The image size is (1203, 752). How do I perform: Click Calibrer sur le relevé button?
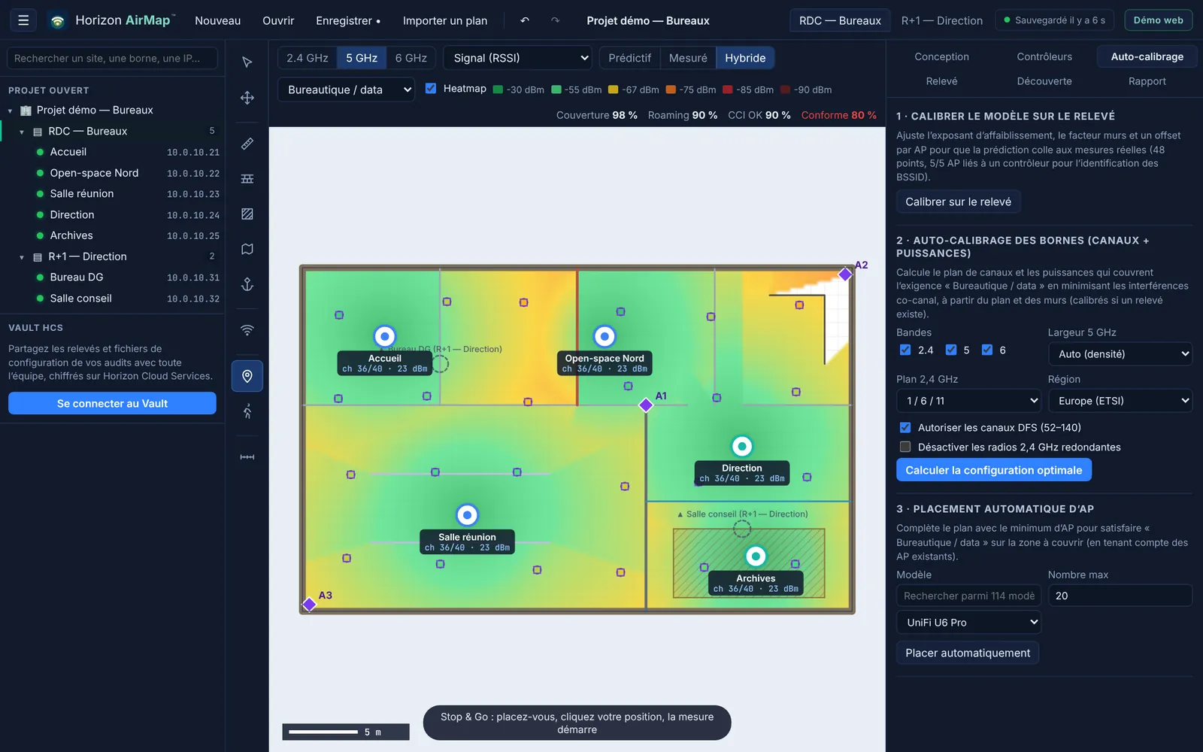point(958,202)
